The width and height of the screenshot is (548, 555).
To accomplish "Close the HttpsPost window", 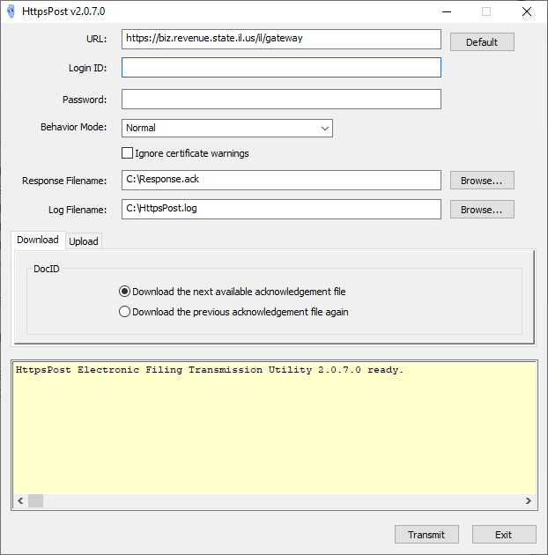I will coord(526,11).
